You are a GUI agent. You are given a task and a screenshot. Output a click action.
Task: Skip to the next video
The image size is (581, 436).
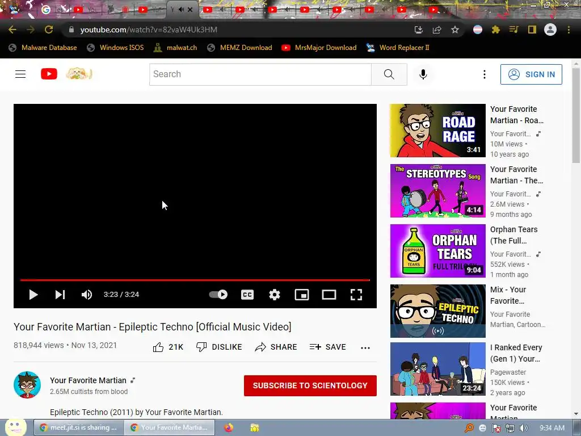pyautogui.click(x=60, y=295)
